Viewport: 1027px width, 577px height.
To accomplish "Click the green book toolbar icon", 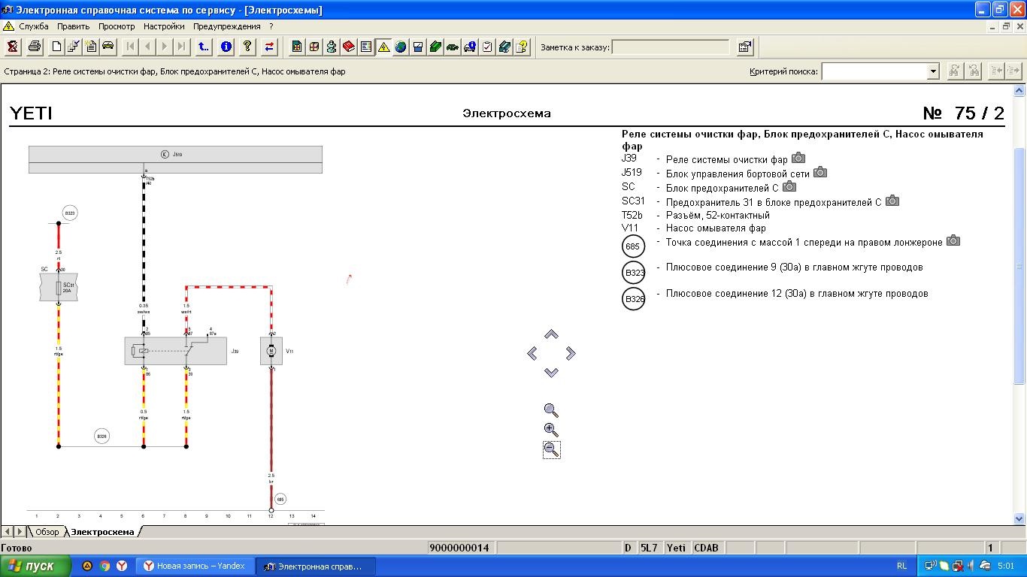I will point(435,47).
